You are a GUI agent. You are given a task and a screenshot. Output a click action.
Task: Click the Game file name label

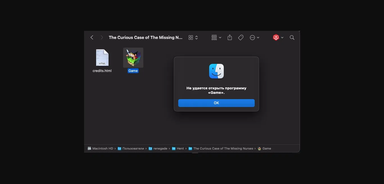point(133,71)
